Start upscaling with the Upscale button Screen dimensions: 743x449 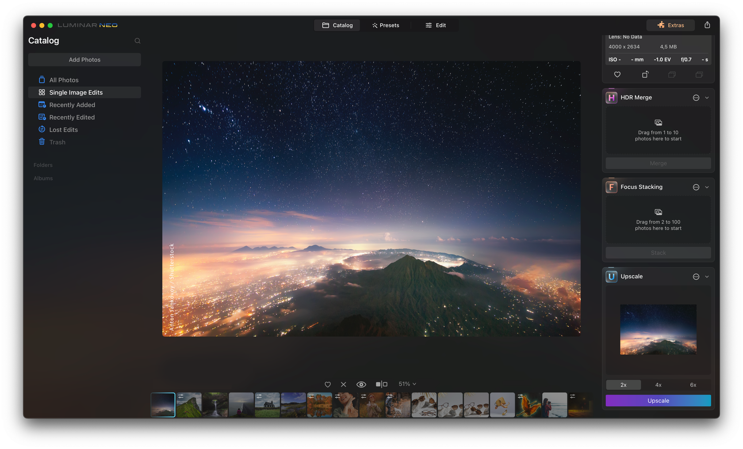(658, 400)
